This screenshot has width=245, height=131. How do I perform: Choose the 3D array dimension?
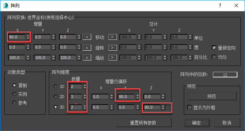pyautogui.click(x=55, y=107)
